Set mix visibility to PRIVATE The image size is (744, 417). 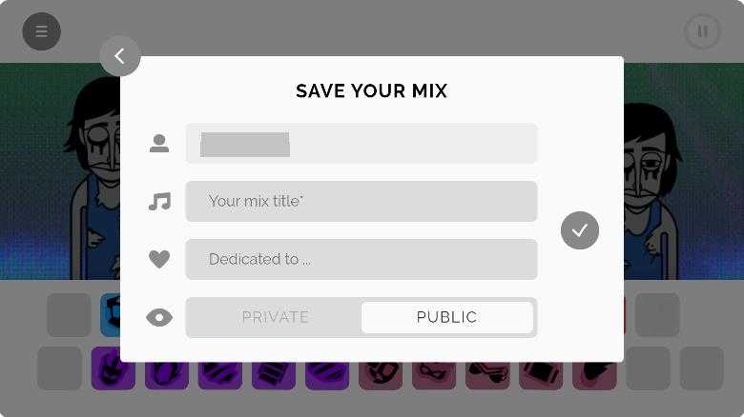tap(275, 318)
